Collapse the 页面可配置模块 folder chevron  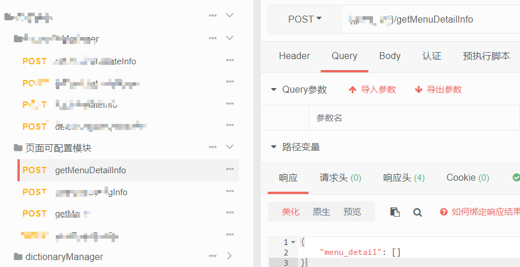click(230, 147)
